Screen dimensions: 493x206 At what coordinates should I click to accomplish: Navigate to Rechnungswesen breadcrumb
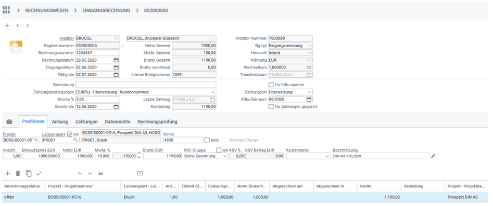pyautogui.click(x=47, y=10)
